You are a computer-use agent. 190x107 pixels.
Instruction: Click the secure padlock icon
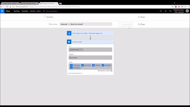point(10,7)
